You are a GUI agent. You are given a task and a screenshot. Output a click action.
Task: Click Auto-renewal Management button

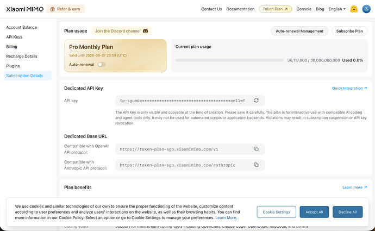(299, 31)
